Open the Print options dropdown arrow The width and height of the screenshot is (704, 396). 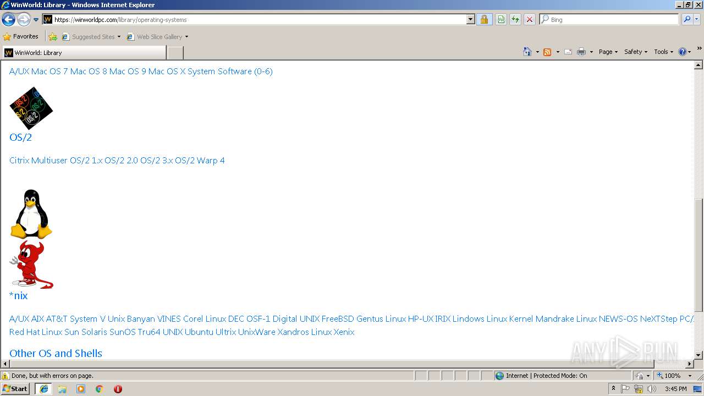(x=591, y=52)
